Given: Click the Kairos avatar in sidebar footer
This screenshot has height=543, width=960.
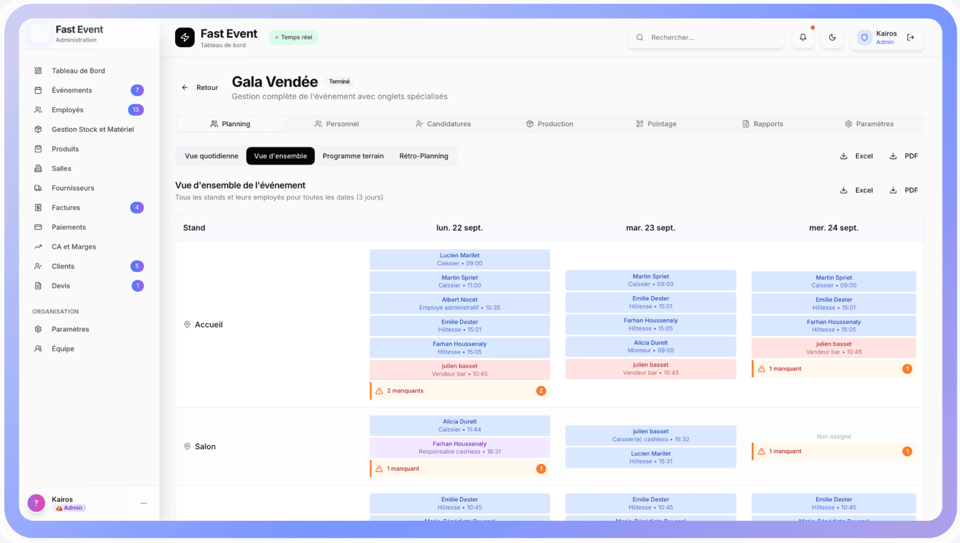Looking at the screenshot, I should 37,503.
